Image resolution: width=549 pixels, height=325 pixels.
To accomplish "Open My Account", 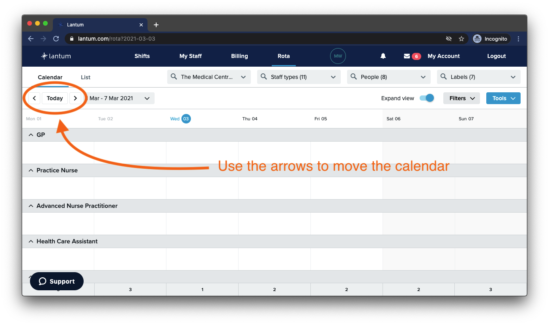I will (444, 56).
